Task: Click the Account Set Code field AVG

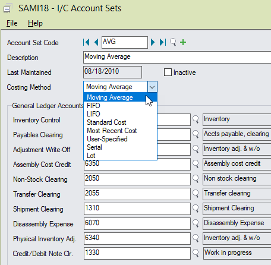Action: [125, 42]
